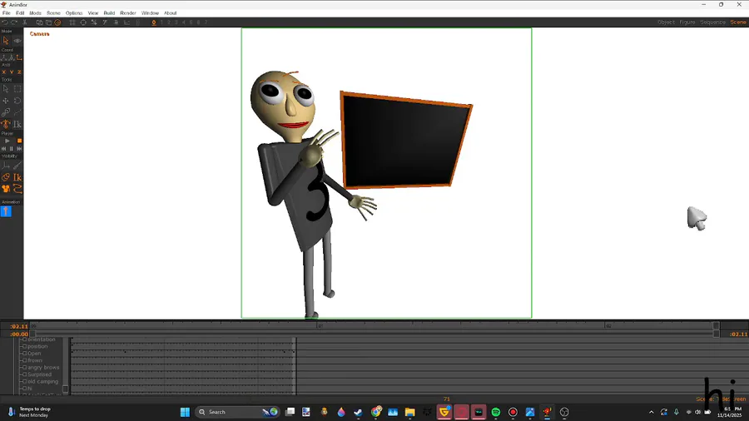
Task: Select the orange Object Properties tool
Action: click(x=6, y=124)
